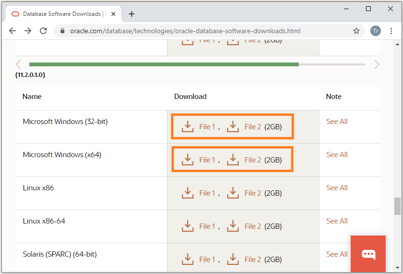Click the browser Back arrow
The image size is (403, 274).
coord(12,31)
